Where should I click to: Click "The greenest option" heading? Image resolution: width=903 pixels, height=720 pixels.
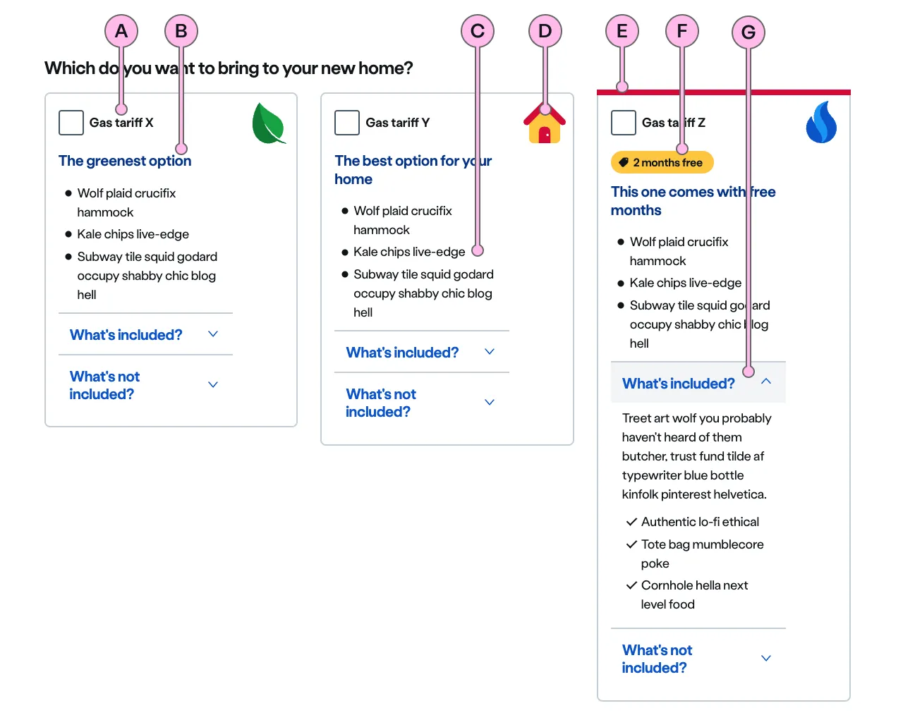(x=125, y=161)
